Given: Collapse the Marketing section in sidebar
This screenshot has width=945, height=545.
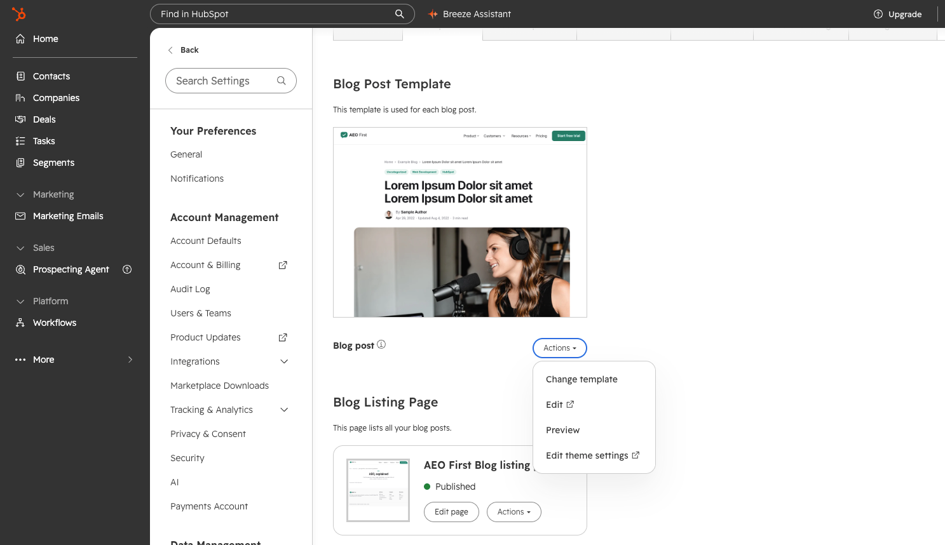Looking at the screenshot, I should [20, 194].
